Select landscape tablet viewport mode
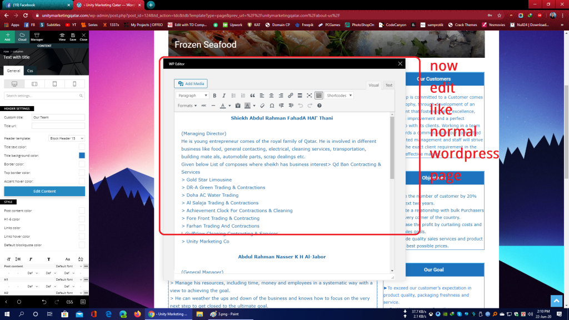 [34, 84]
